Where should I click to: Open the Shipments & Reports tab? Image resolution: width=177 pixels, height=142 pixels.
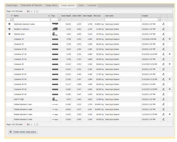[x=31, y=5]
